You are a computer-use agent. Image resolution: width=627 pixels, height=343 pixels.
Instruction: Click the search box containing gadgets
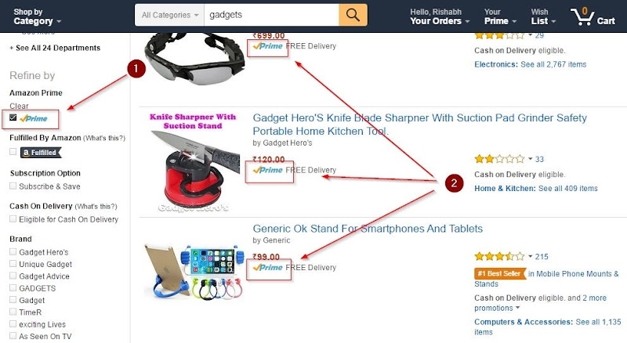pos(271,15)
